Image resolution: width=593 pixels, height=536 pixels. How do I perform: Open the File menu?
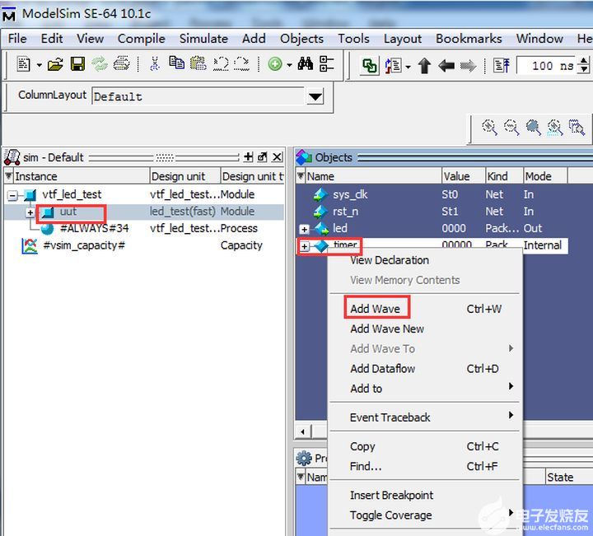pos(17,39)
